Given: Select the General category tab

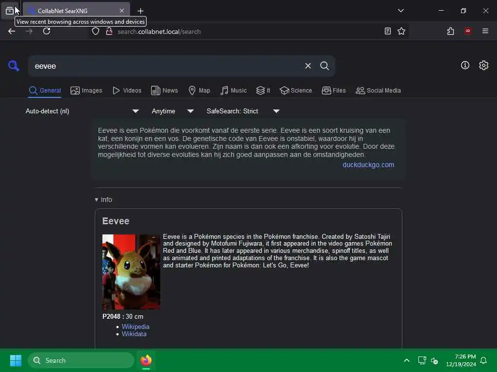Looking at the screenshot, I should tap(45, 91).
